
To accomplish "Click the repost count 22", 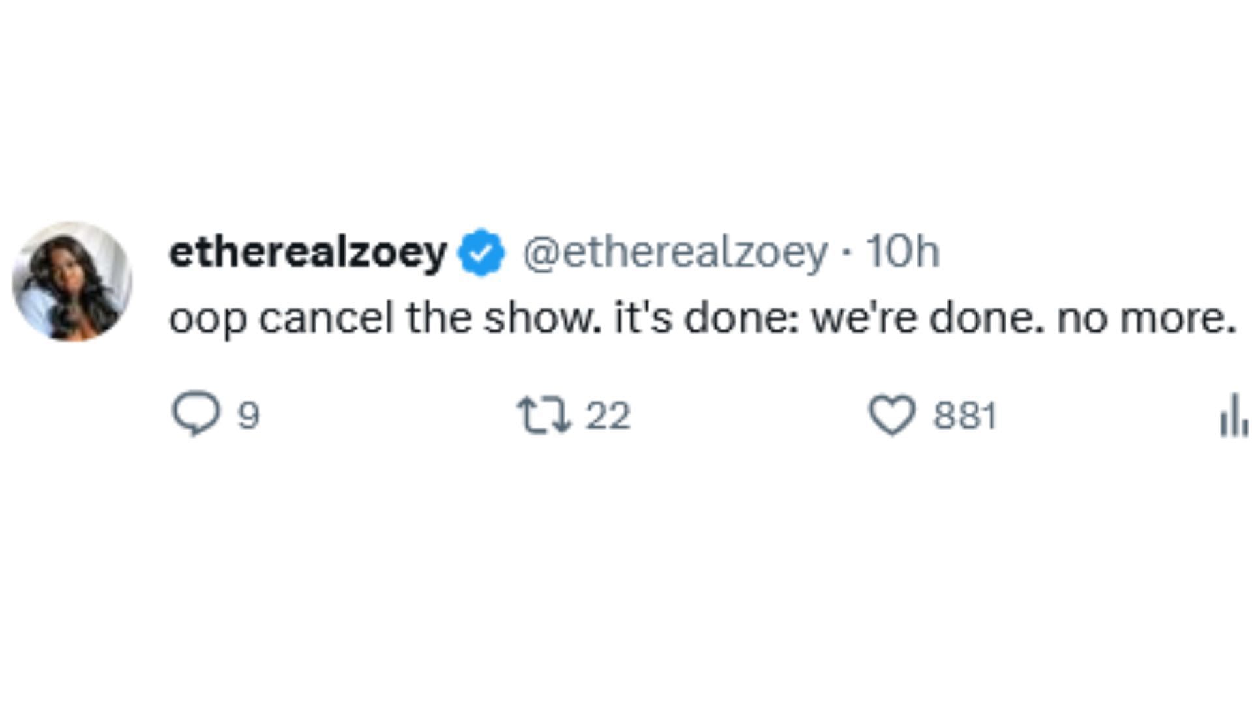I will tap(608, 415).
